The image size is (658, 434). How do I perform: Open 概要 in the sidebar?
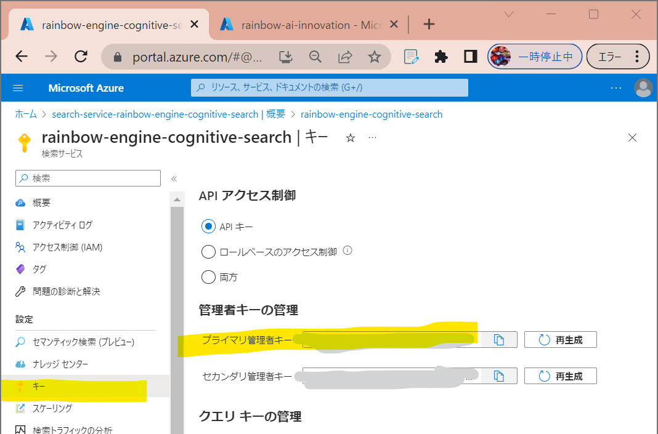(x=85, y=203)
